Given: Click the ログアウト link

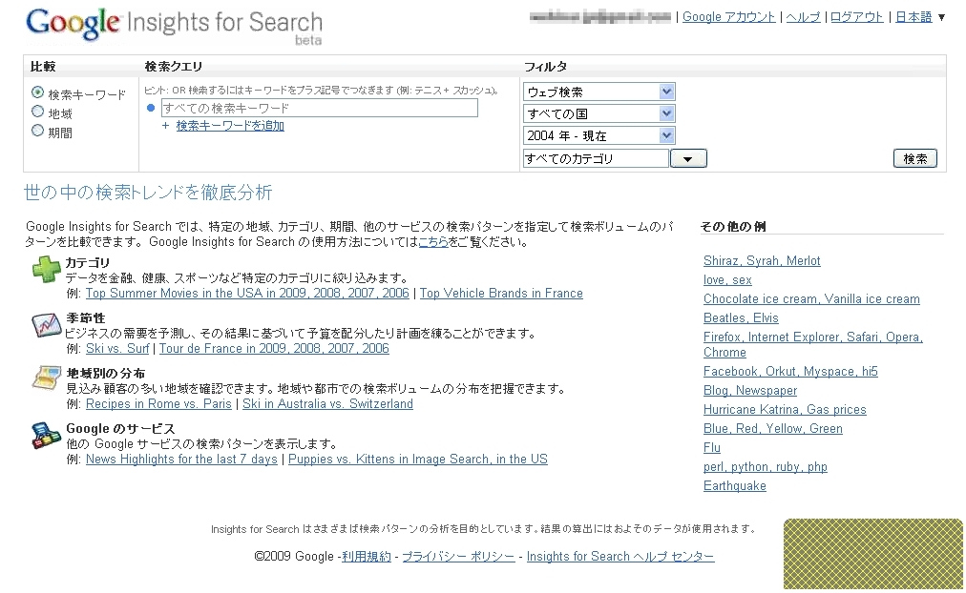Looking at the screenshot, I should [857, 17].
